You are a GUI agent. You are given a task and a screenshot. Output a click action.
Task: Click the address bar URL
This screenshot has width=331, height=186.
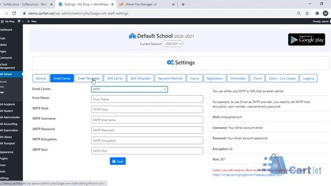click(x=78, y=13)
